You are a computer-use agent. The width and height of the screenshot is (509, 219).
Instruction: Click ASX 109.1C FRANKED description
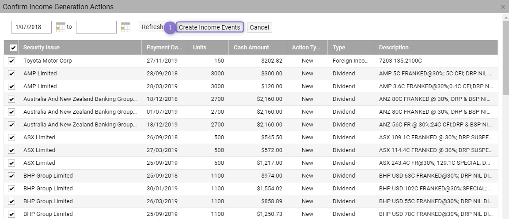[x=436, y=137]
